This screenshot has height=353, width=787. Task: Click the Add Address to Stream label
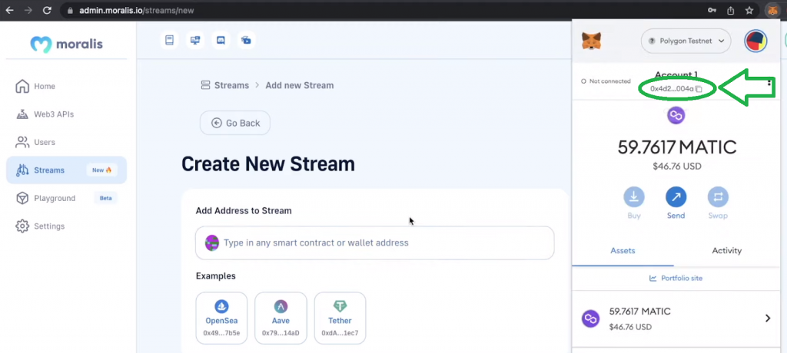point(244,210)
